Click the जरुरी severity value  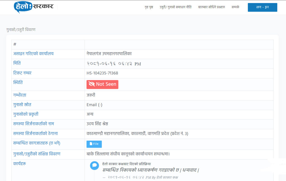pyautogui.click(x=91, y=95)
